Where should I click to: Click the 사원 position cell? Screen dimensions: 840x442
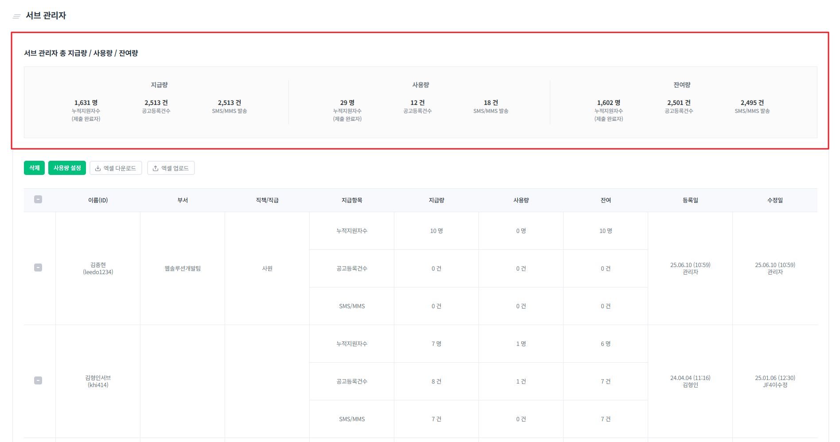tap(267, 268)
